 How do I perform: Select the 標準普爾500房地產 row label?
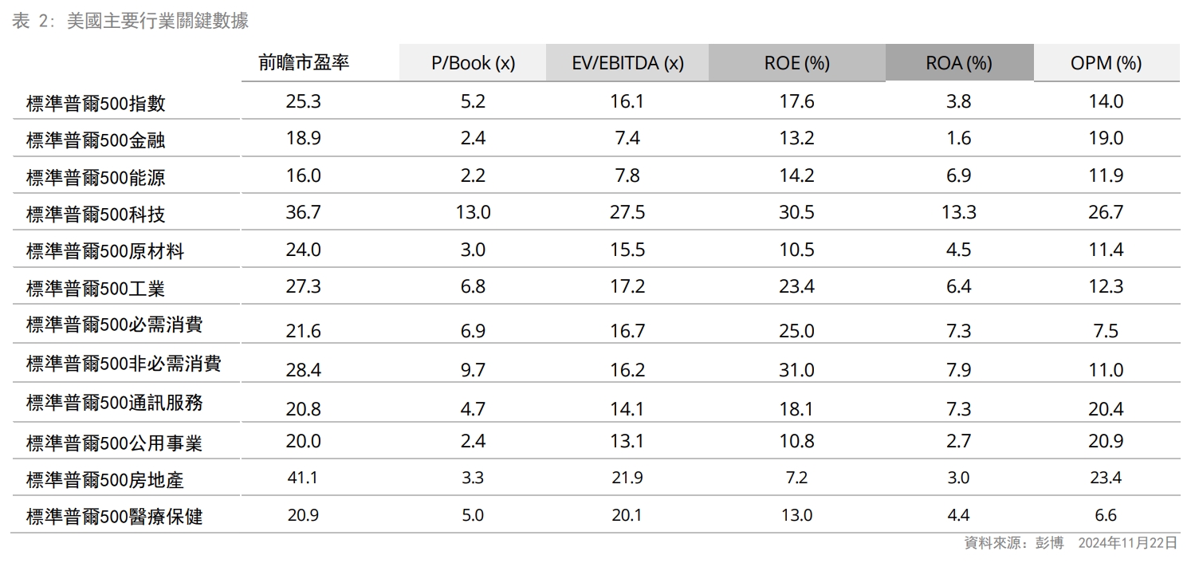pos(105,480)
